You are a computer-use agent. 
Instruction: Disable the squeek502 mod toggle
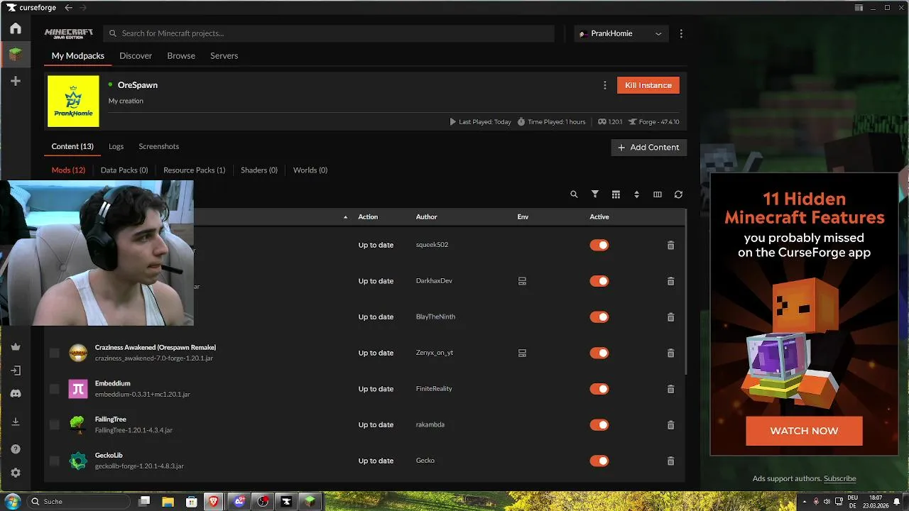click(x=599, y=245)
